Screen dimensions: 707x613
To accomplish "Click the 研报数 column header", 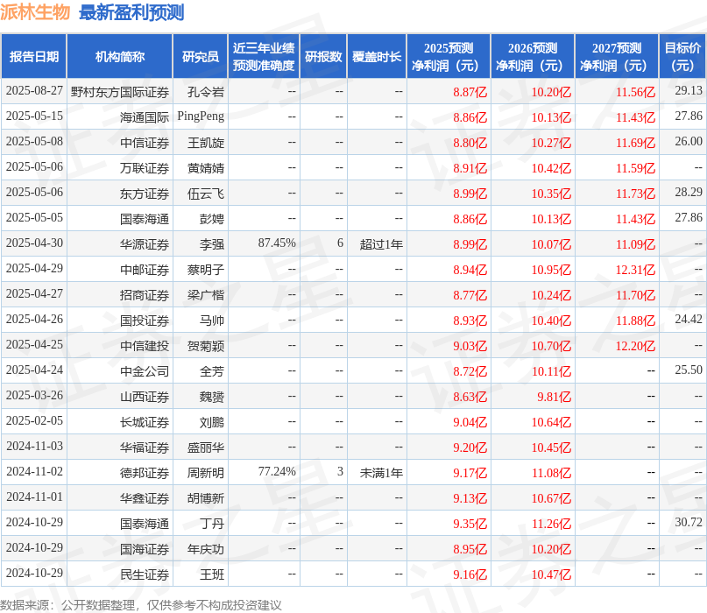I will click(323, 56).
